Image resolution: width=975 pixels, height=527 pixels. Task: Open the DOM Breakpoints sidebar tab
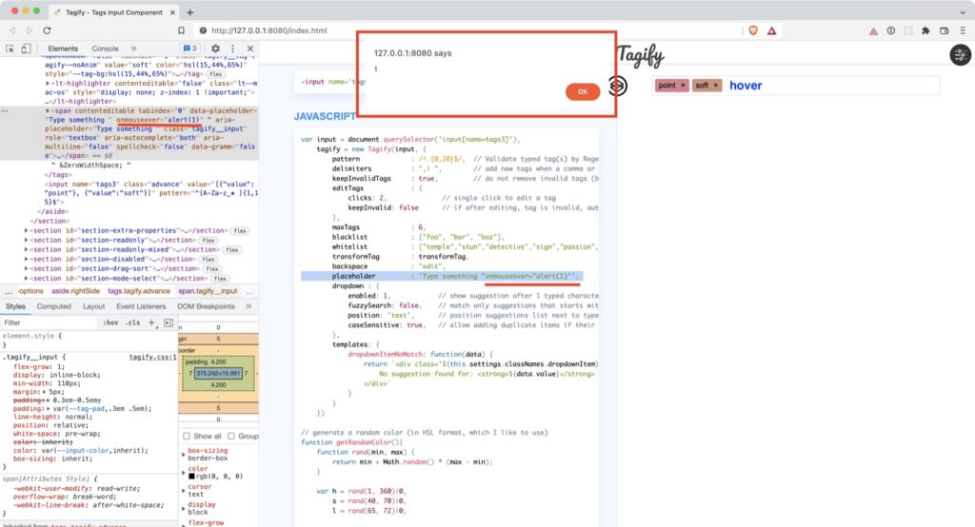(x=206, y=306)
